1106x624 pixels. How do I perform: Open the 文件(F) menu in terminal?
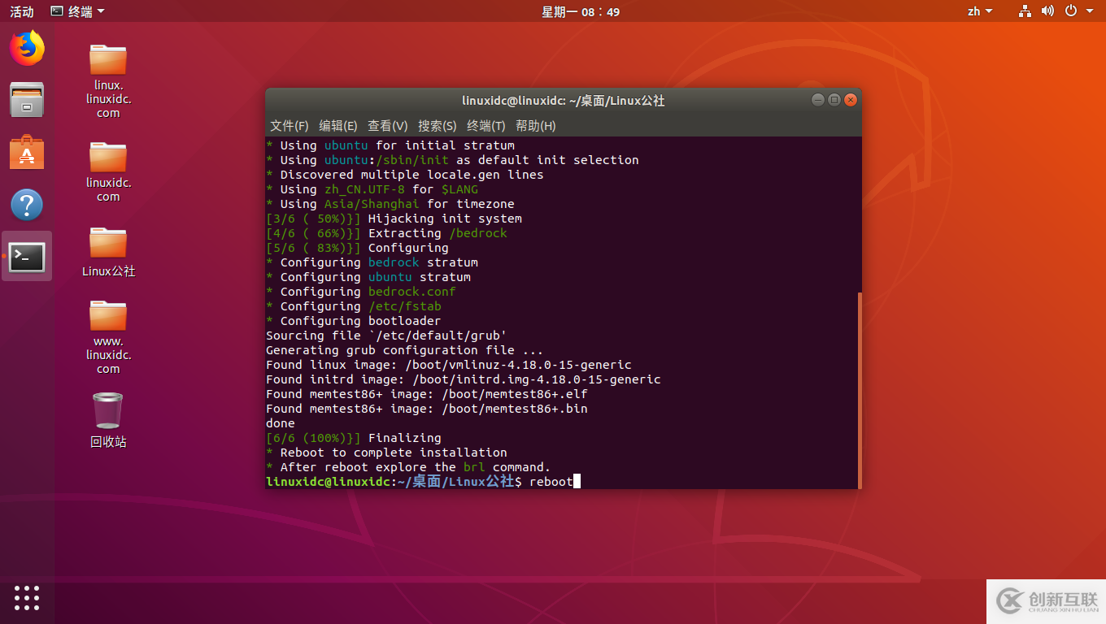[289, 126]
